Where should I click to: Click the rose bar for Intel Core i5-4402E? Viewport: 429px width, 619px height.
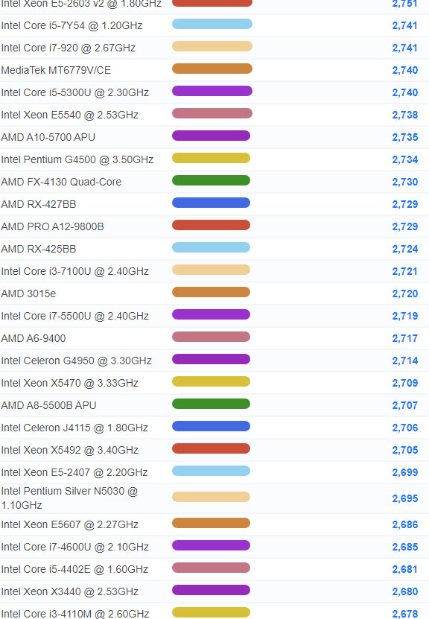[x=211, y=568]
